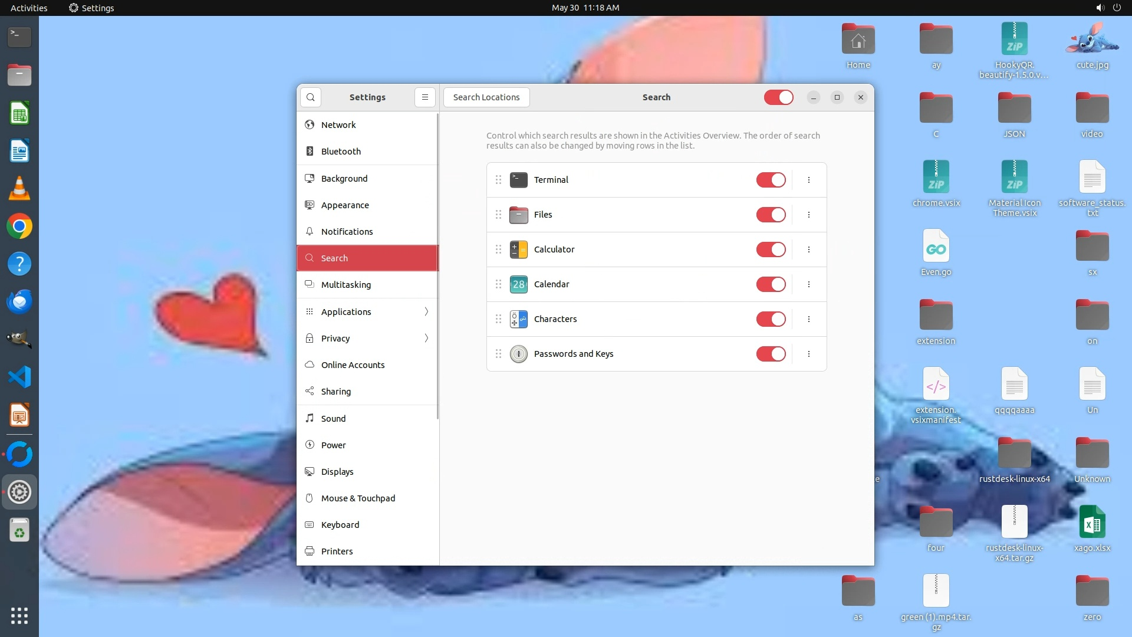The image size is (1132, 637).
Task: Open options menu for Files row
Action: 808,215
